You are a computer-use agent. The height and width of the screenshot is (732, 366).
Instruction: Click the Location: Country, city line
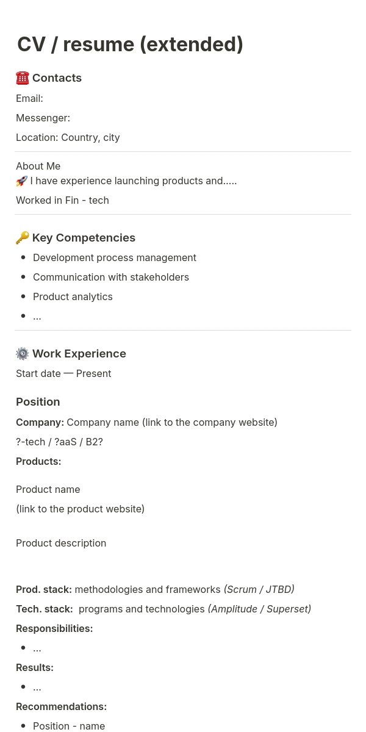[68, 137]
